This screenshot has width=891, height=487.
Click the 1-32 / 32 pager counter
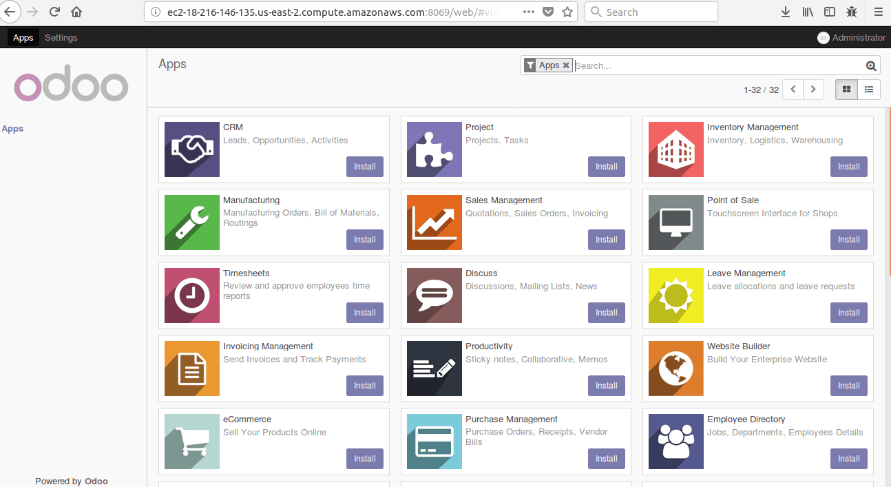pos(761,90)
